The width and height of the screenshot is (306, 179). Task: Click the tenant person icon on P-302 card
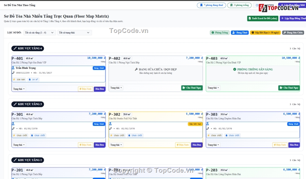(x=110, y=124)
